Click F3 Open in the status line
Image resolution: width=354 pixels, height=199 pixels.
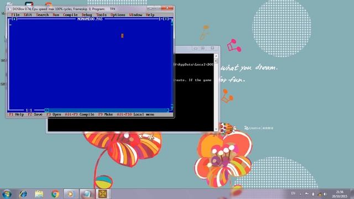click(x=54, y=114)
